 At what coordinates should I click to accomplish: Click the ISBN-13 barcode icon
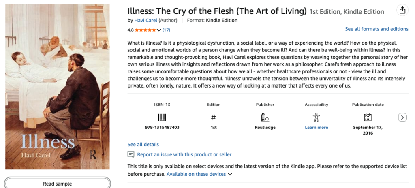pyautogui.click(x=162, y=117)
